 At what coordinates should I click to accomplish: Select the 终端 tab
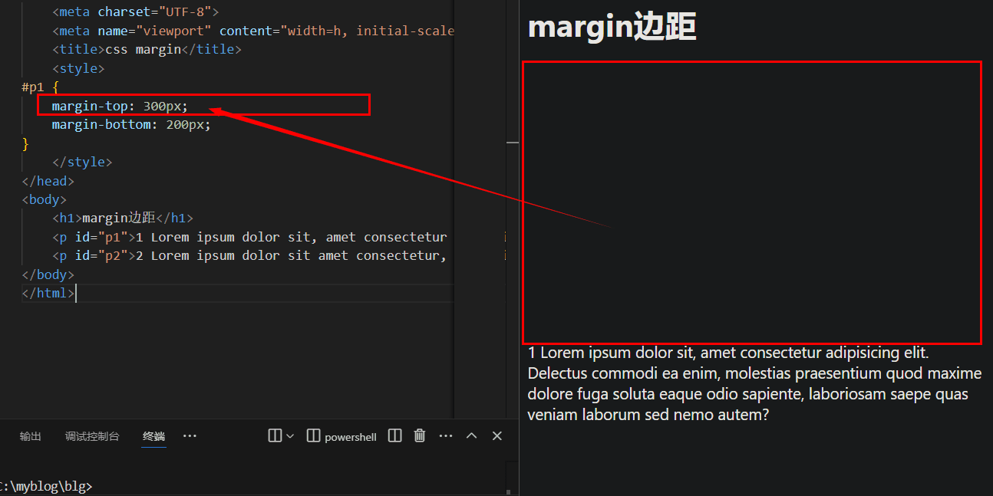click(x=153, y=436)
